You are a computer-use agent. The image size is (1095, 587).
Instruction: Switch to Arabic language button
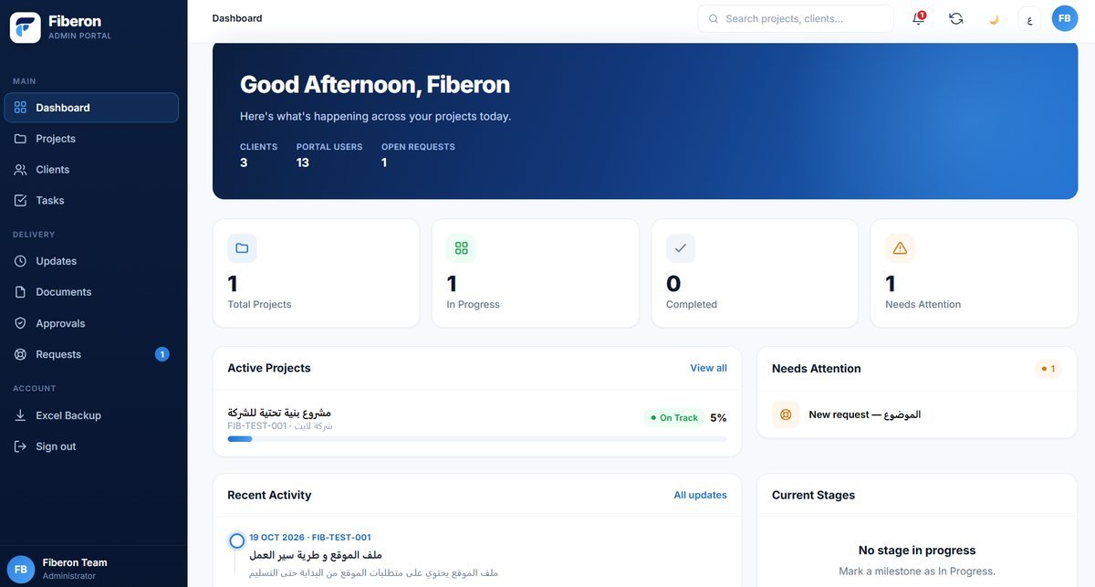(x=1029, y=18)
